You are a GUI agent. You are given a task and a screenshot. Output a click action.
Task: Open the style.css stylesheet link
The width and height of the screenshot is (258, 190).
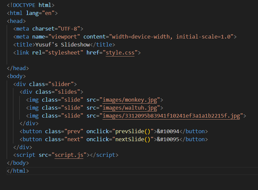click(120, 52)
